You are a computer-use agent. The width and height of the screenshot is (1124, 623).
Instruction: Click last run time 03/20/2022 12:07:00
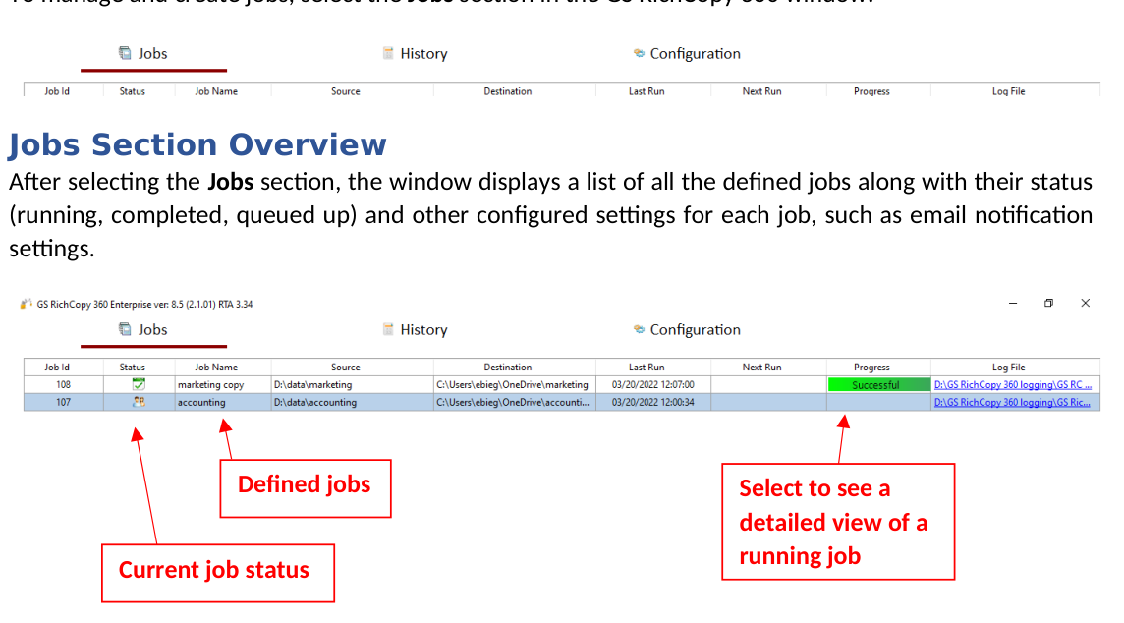click(653, 385)
